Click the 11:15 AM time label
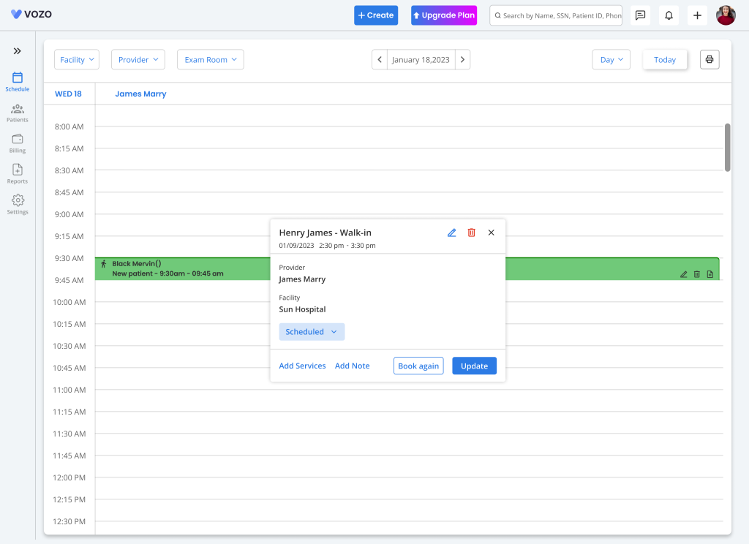Viewport: 749px width, 544px height. pos(69,412)
